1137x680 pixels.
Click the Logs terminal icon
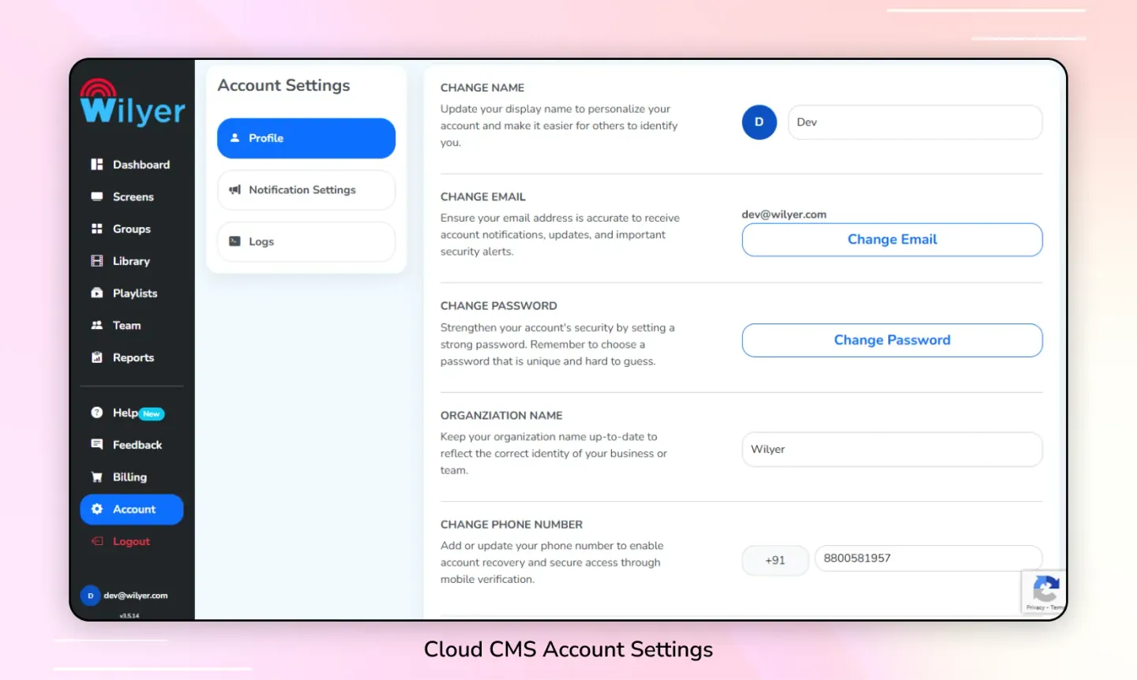pyautogui.click(x=235, y=241)
